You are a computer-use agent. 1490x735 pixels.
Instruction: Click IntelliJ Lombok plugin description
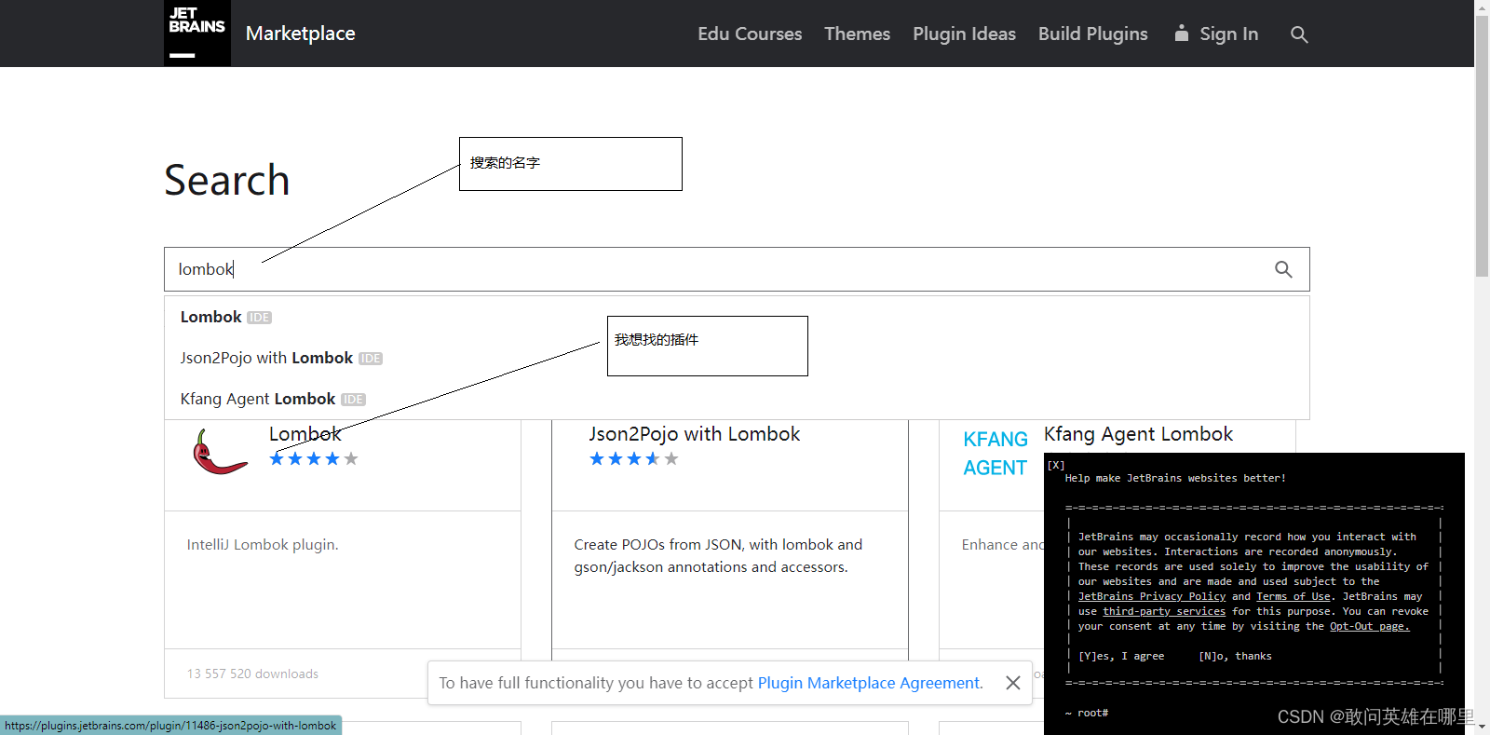[263, 545]
